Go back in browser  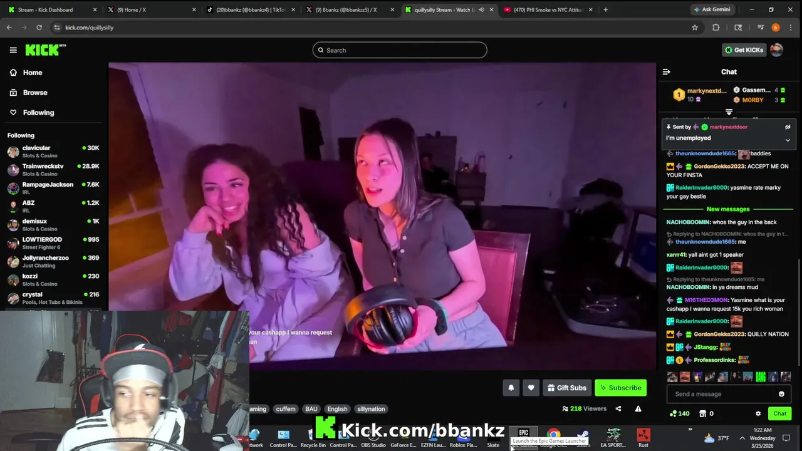9,28
